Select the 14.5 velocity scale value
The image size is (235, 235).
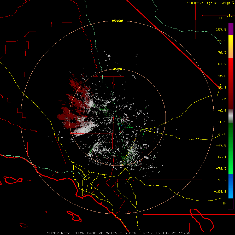click(x=222, y=99)
